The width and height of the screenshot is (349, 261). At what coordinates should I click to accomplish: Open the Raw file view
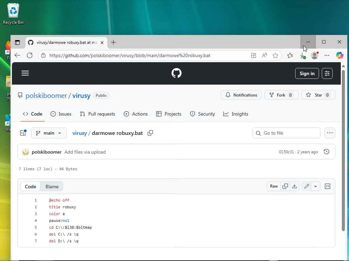click(274, 186)
